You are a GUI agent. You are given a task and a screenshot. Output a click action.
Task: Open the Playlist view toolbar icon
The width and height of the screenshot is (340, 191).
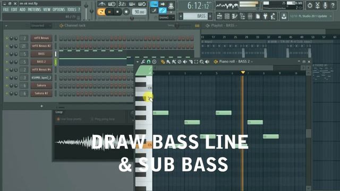click(219, 16)
